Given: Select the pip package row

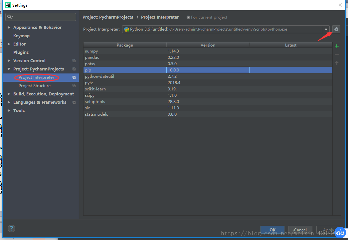Looking at the screenshot, I should [208, 70].
